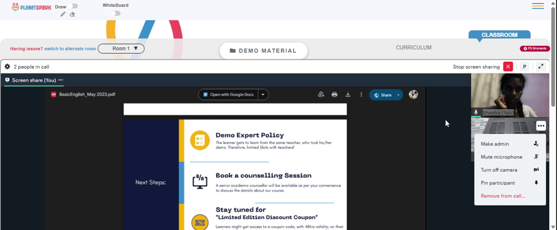This screenshot has height=230, width=557.
Task: Open the Room 1 dropdown
Action: [121, 48]
